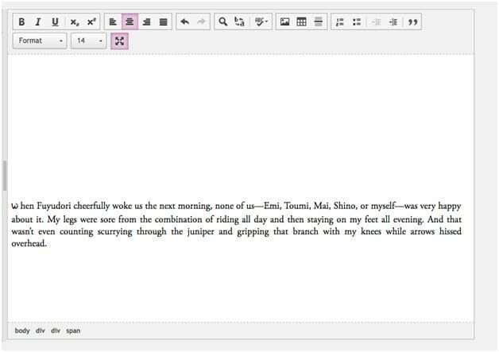Select the body element in path bar

tap(22, 331)
